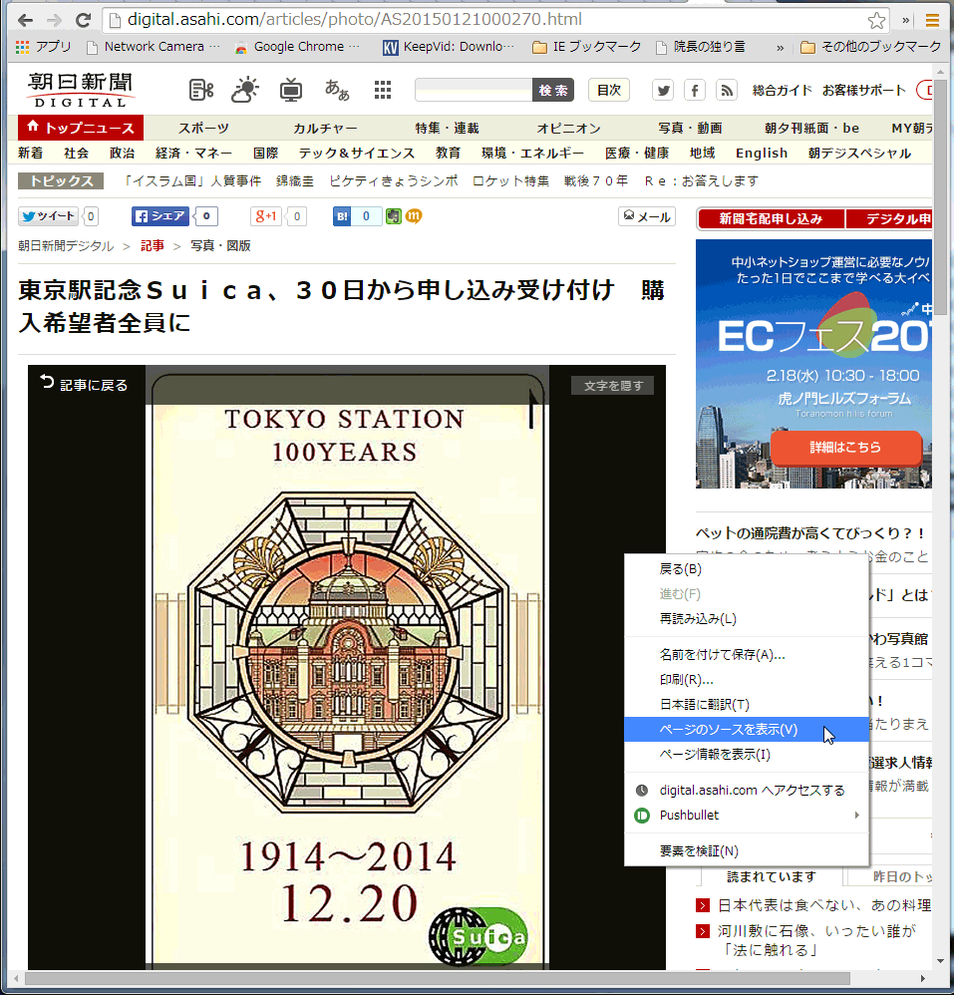Open the トップニュース tab

point(81,128)
